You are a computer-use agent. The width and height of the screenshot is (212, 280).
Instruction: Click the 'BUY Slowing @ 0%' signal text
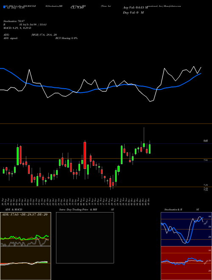[67, 38]
